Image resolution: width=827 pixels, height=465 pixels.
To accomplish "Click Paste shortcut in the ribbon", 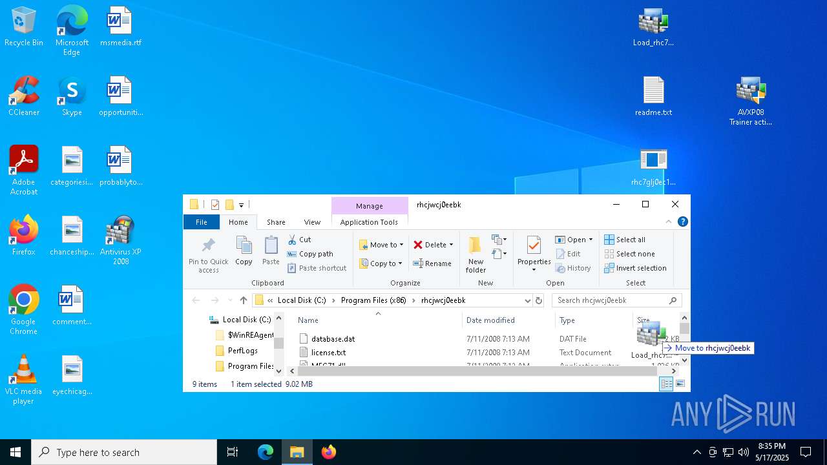I will tap(317, 268).
